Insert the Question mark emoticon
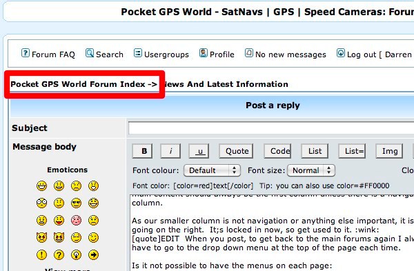Screen dimensions: 414x271 point(59,255)
